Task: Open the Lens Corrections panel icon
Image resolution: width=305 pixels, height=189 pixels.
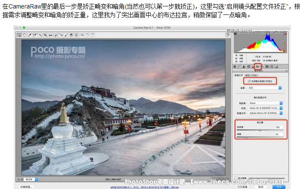Action: pos(258,67)
